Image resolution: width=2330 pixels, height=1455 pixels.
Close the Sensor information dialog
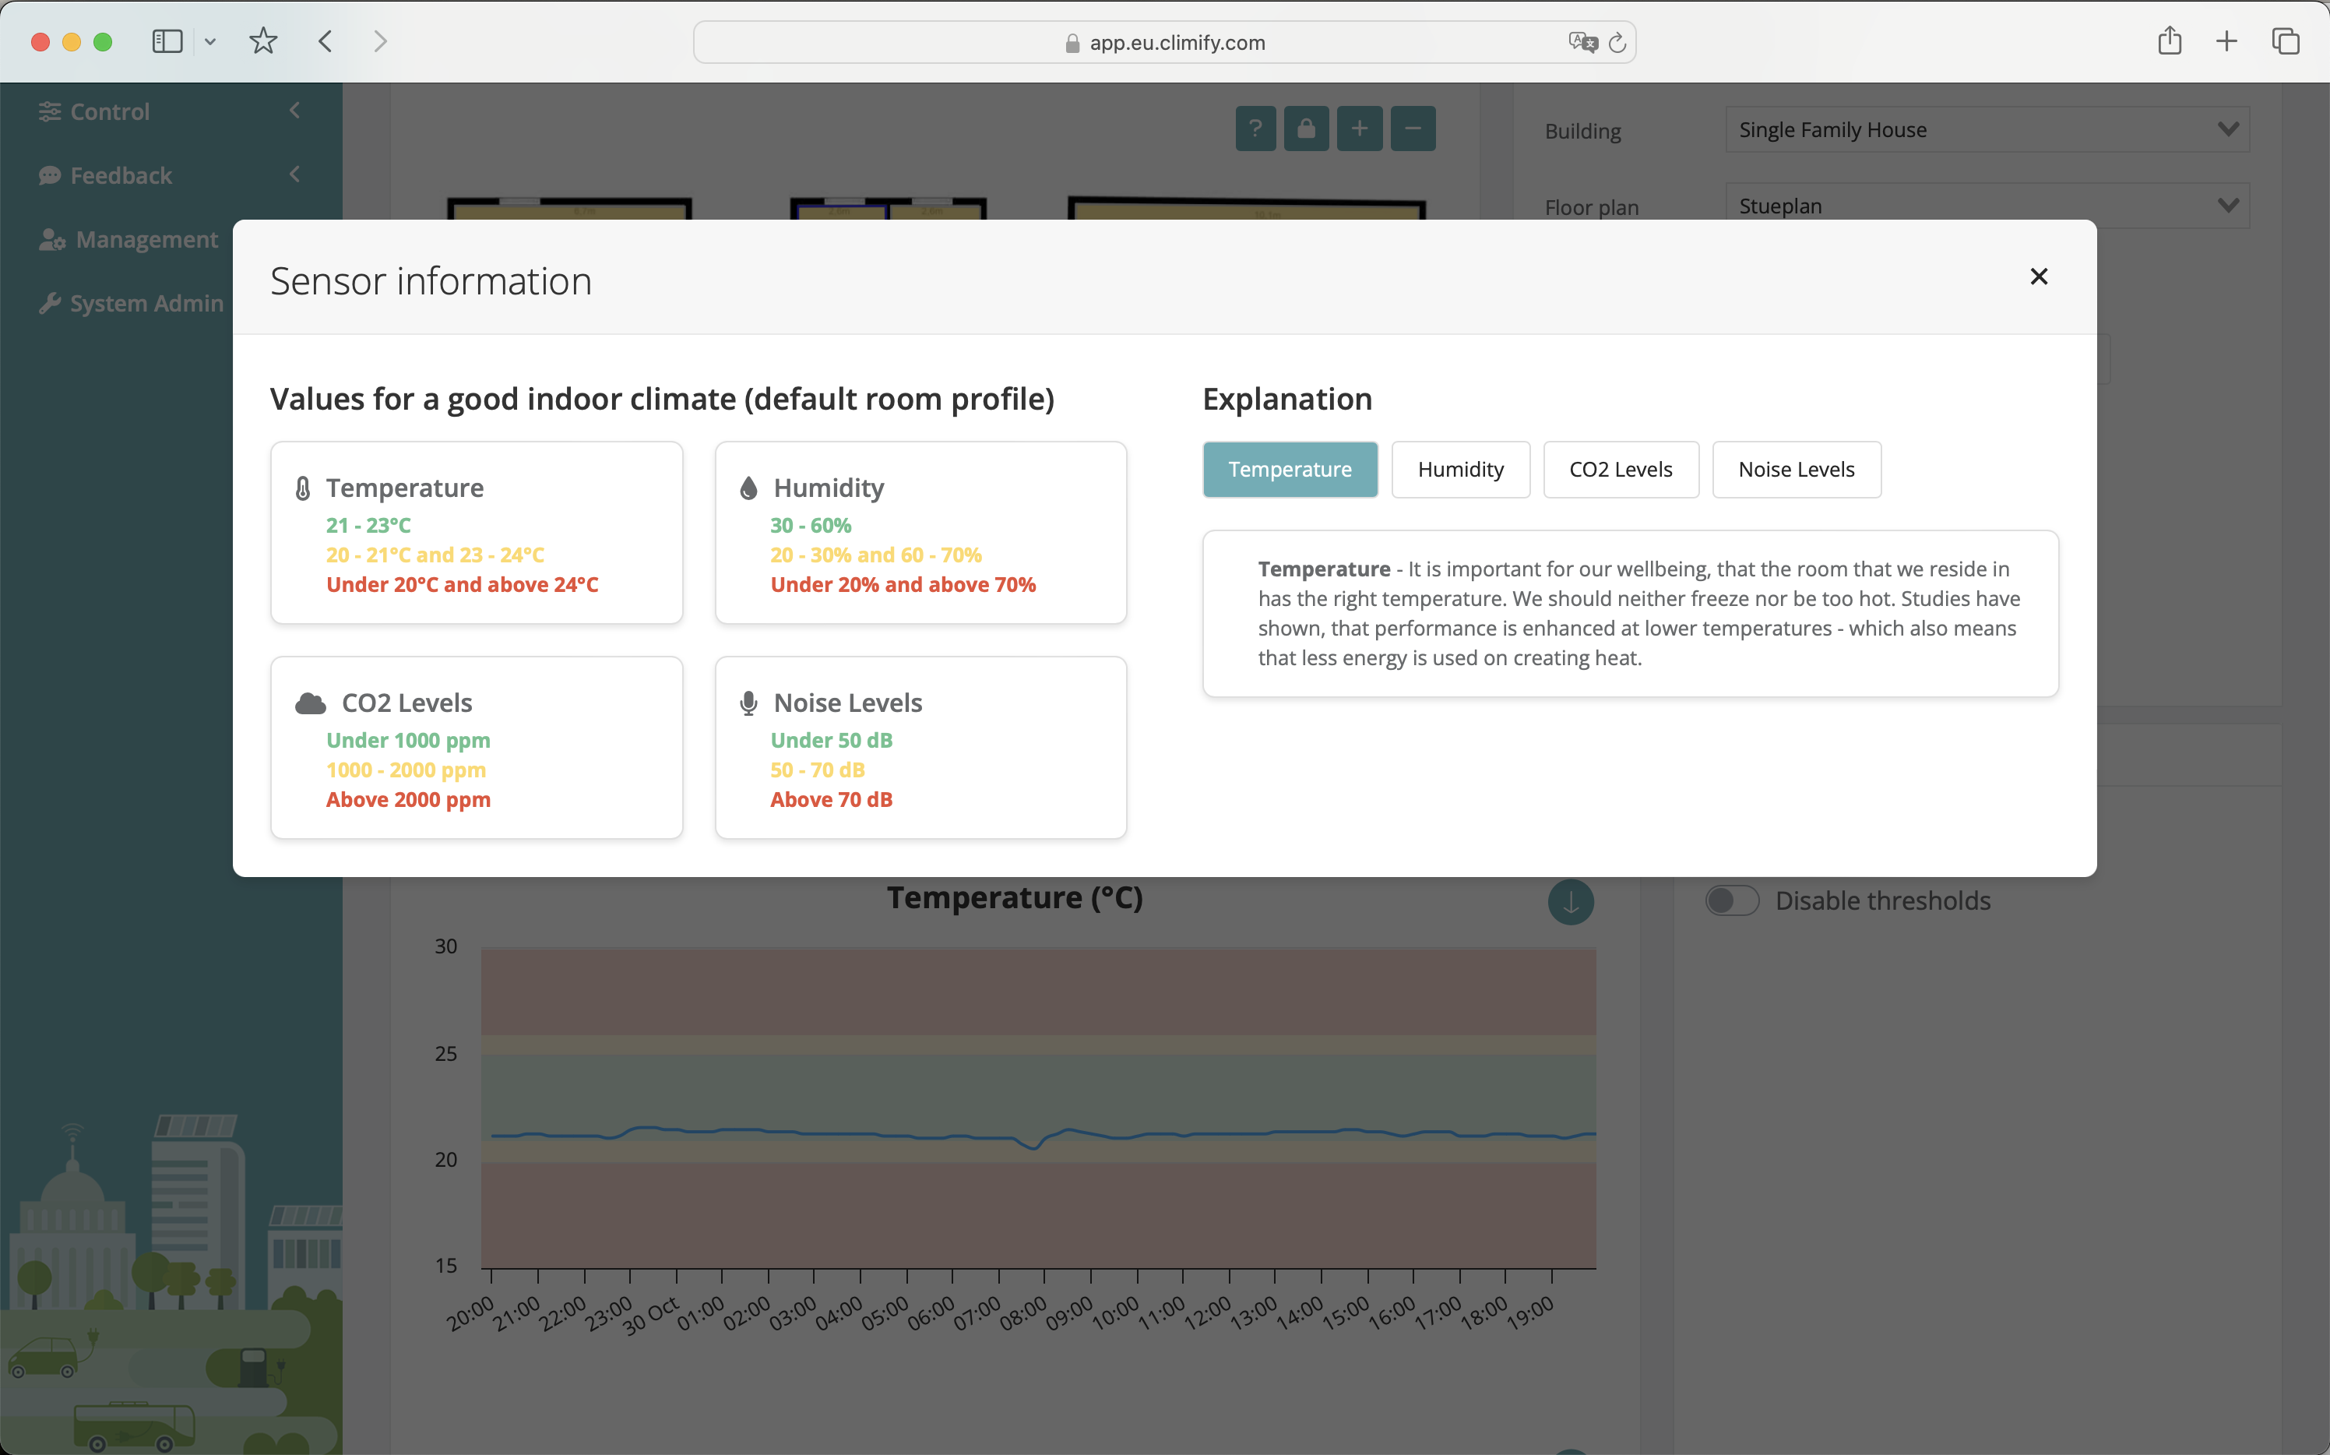2037,277
